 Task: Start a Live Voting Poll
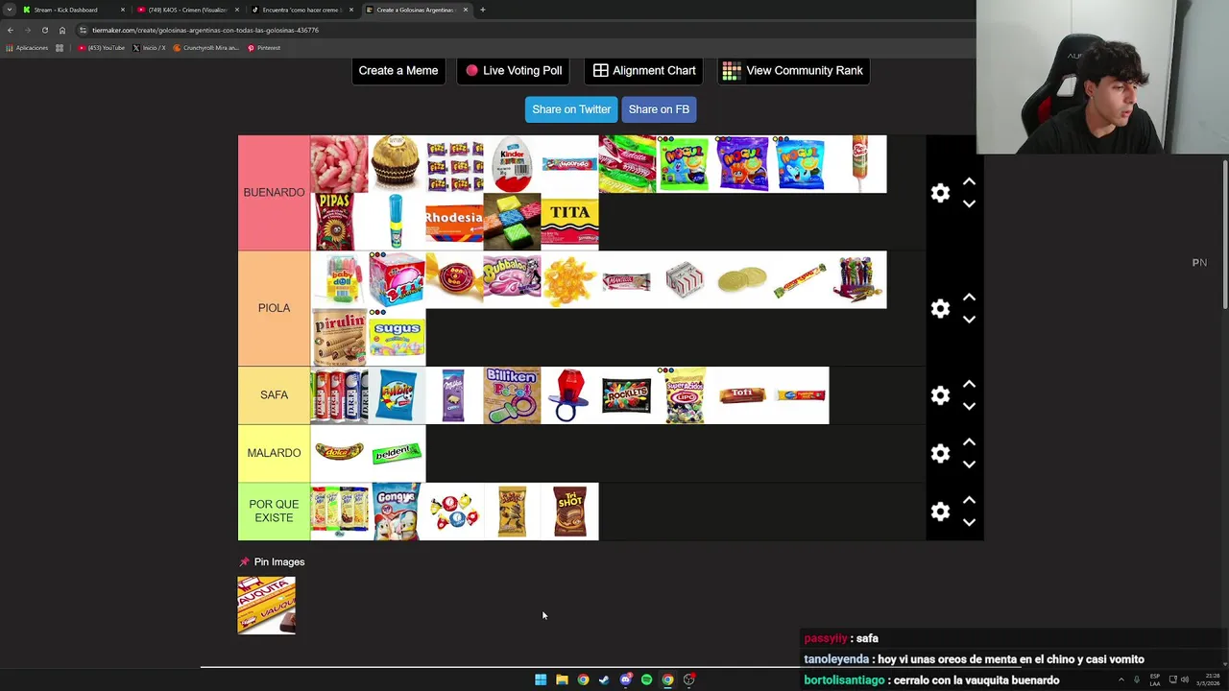point(514,70)
